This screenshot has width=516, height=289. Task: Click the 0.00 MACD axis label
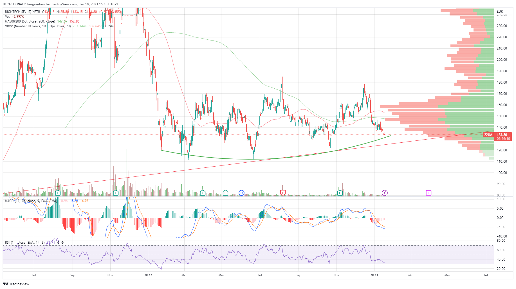[500, 218]
